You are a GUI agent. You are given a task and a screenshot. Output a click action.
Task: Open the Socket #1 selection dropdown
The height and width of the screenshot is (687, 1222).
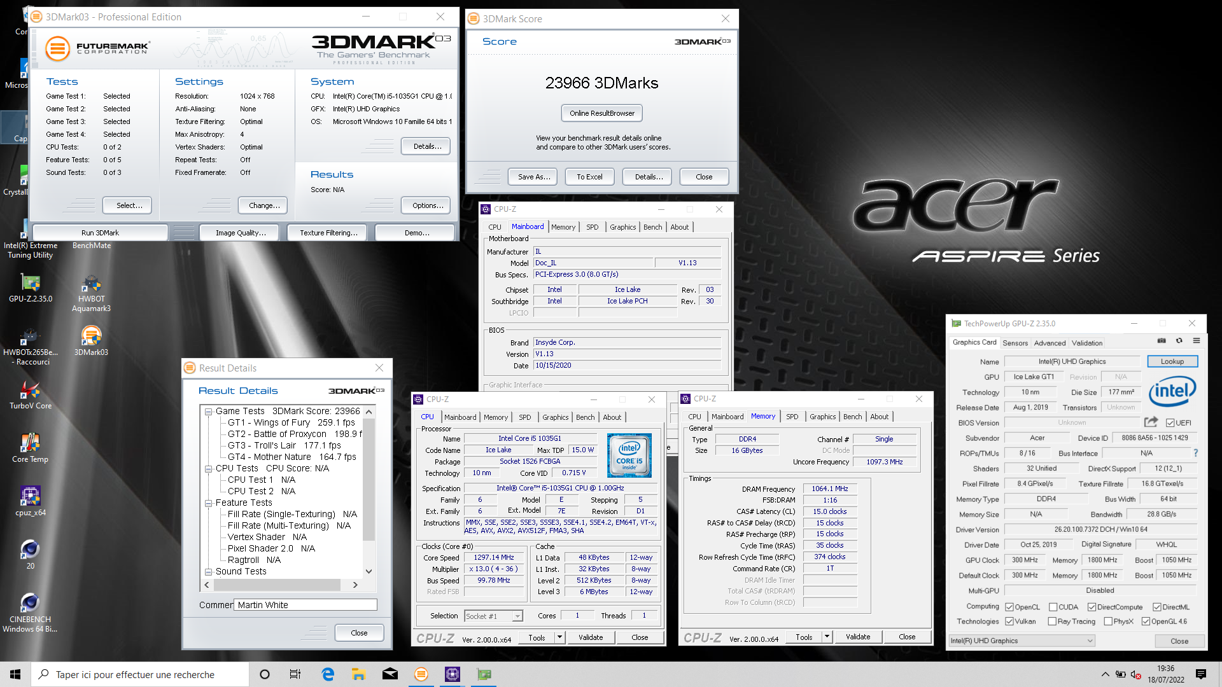(x=493, y=616)
